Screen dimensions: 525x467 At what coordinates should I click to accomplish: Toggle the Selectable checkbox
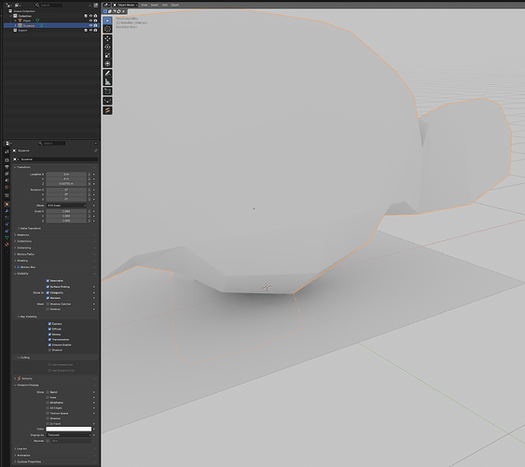48,280
